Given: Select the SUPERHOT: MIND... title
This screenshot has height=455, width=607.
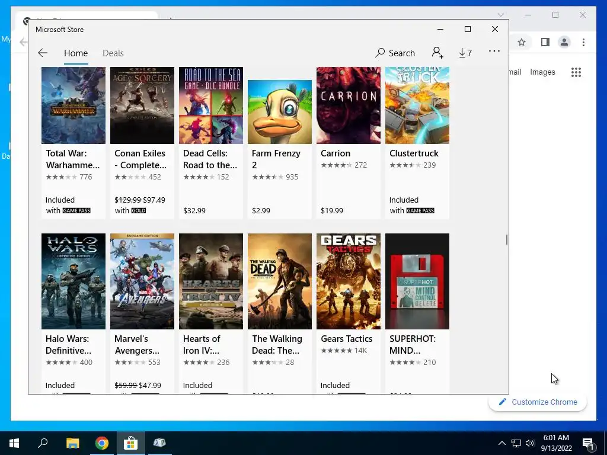Looking at the screenshot, I should coord(413,344).
